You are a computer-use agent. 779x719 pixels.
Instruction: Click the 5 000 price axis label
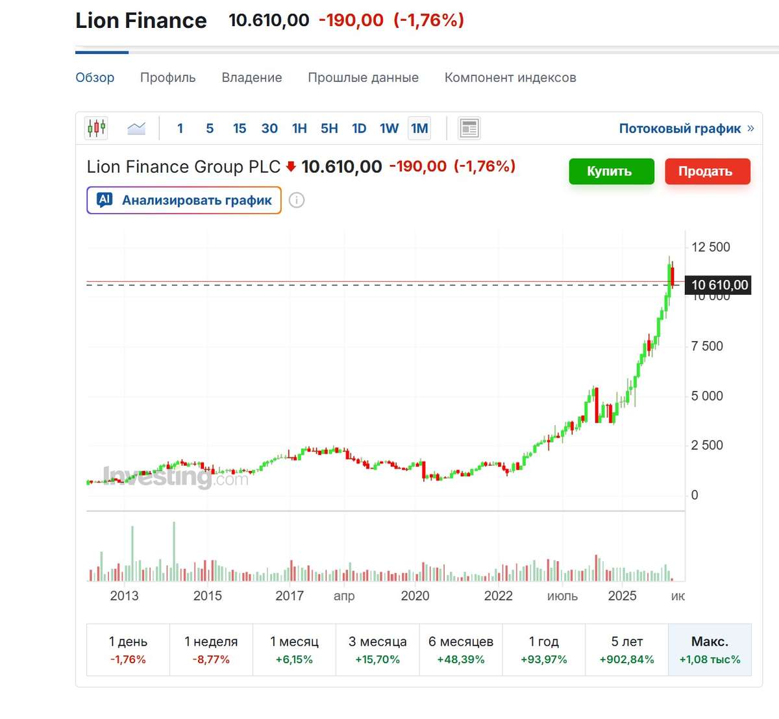pyautogui.click(x=707, y=396)
